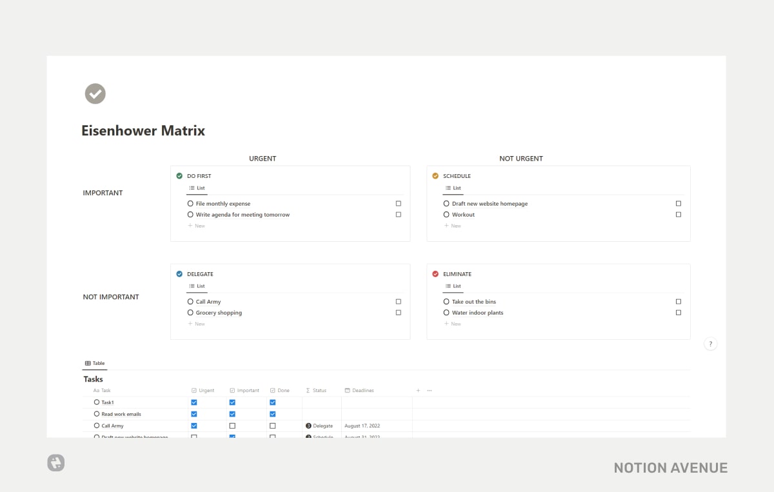Click the list icon beside List tab
Image resolution: width=774 pixels, height=492 pixels.
pos(192,188)
